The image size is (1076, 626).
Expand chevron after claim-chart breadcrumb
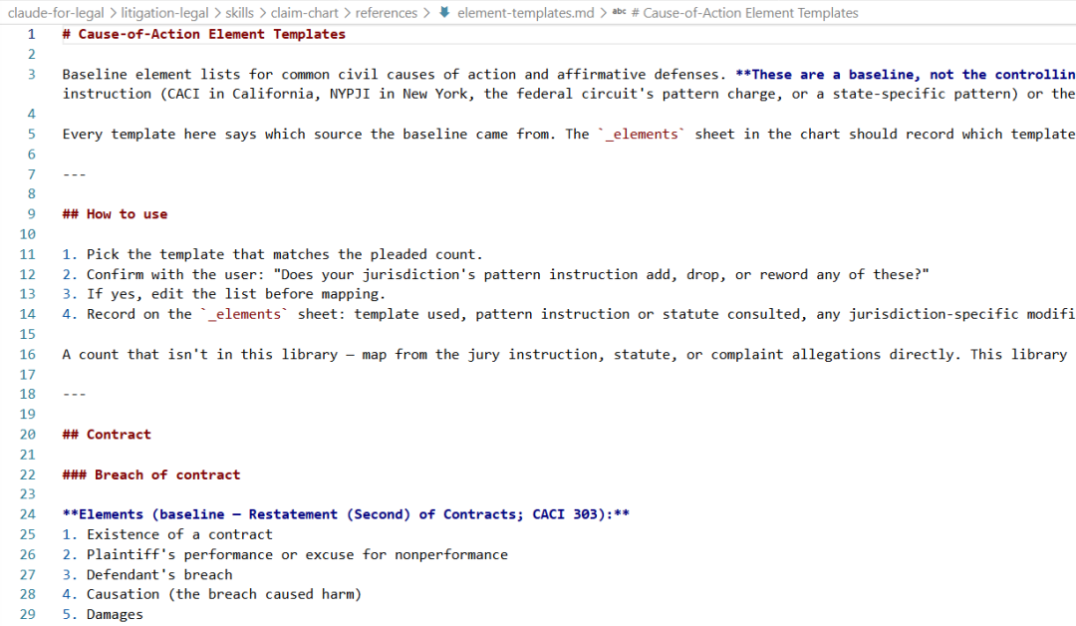348,12
